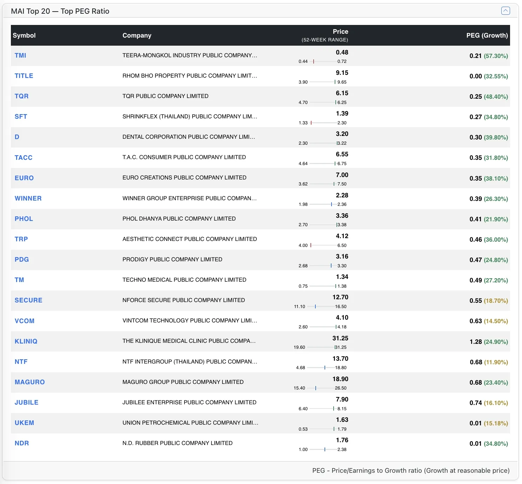Image resolution: width=522 pixels, height=484 pixels.
Task: Open the VCOM stock symbol link
Action: pyautogui.click(x=25, y=321)
